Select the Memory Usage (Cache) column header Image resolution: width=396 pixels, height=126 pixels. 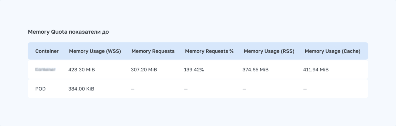332,51
